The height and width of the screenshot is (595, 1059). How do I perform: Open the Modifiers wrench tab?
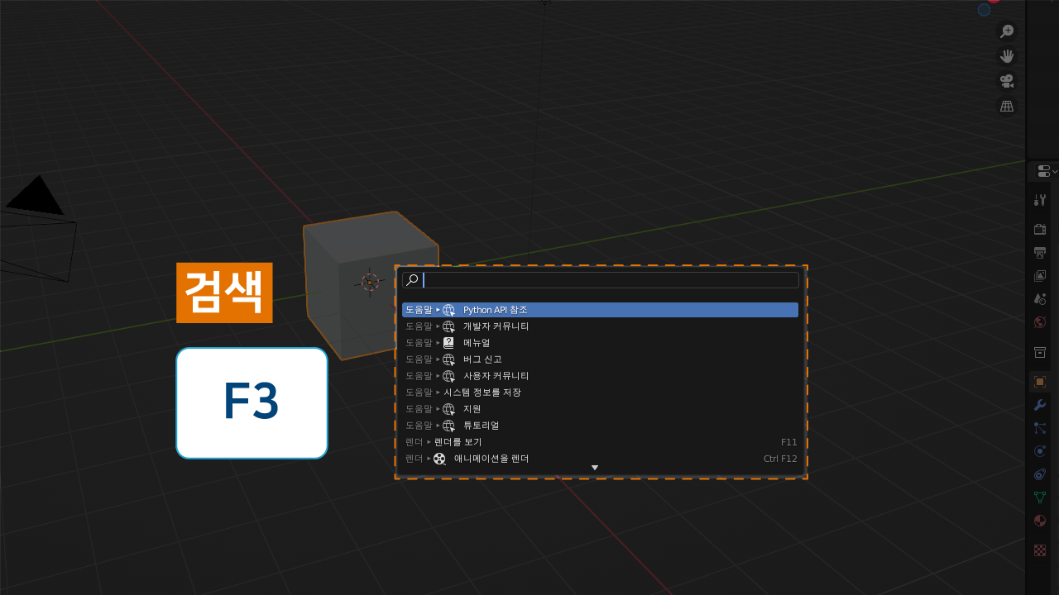click(x=1040, y=404)
